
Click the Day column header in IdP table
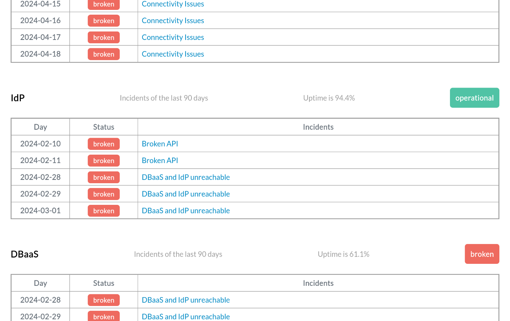40,127
